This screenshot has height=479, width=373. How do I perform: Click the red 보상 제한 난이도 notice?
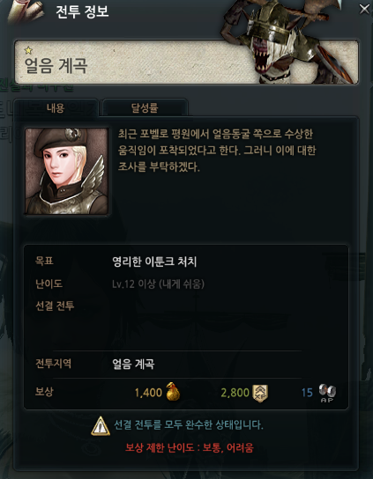coord(190,448)
